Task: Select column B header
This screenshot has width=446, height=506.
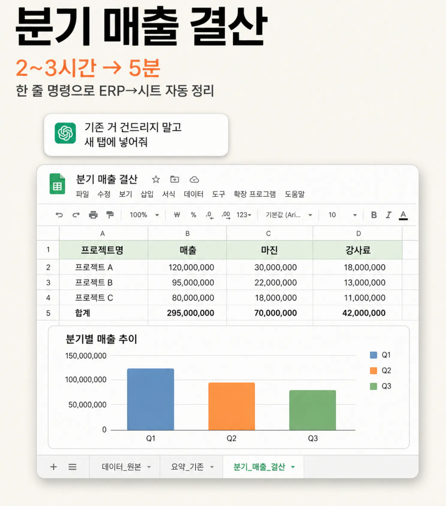Action: 187,233
